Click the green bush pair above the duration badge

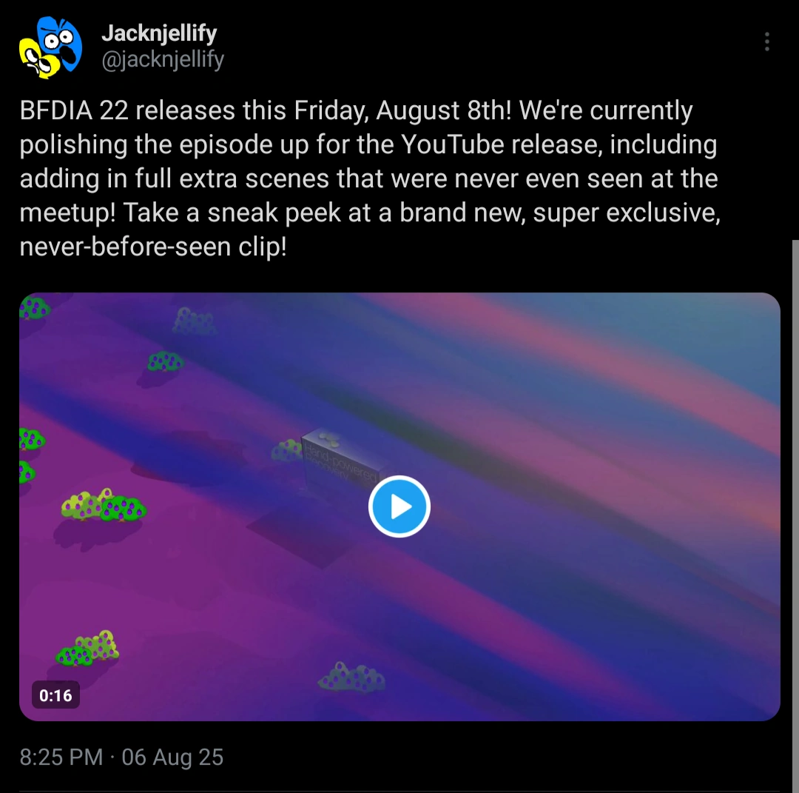(87, 649)
